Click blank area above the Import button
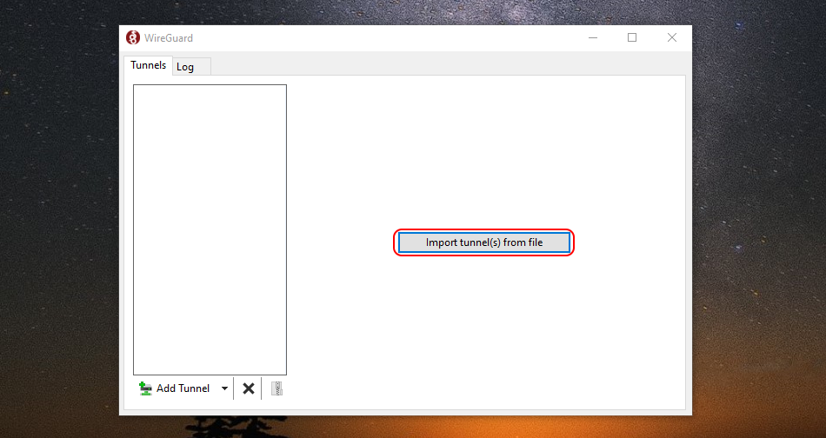The image size is (826, 438). pyautogui.click(x=484, y=156)
